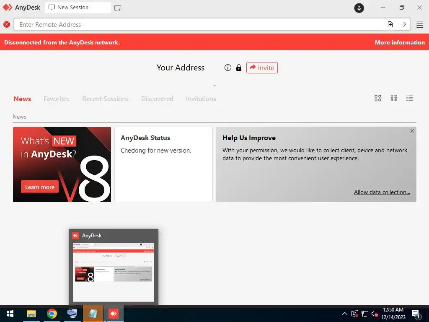The height and width of the screenshot is (322, 429).
Task: Open Windows Start menu
Action: (10, 314)
